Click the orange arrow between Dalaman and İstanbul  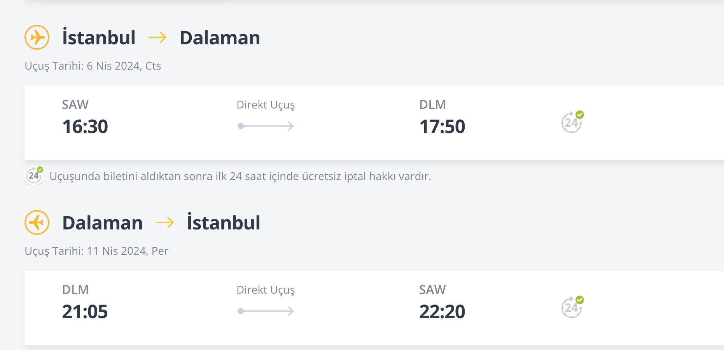click(x=165, y=223)
